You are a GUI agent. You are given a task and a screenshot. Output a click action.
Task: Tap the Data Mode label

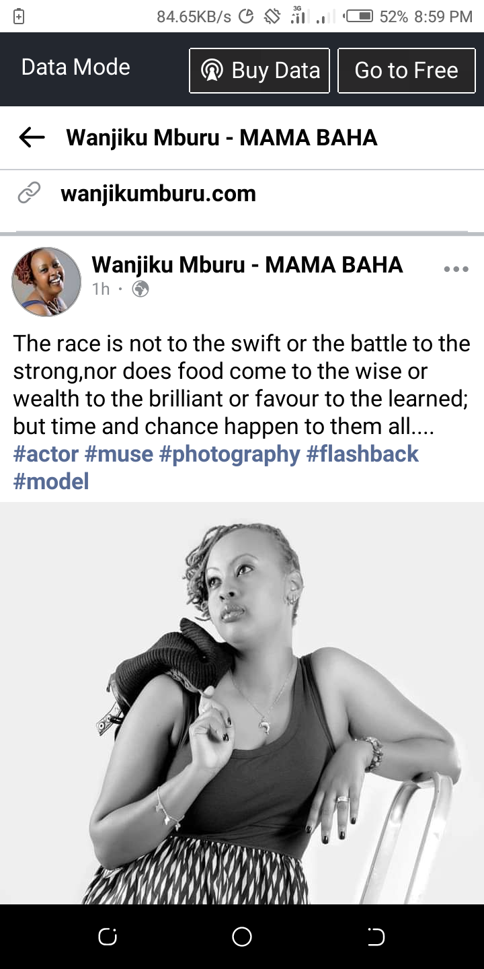pyautogui.click(x=76, y=67)
